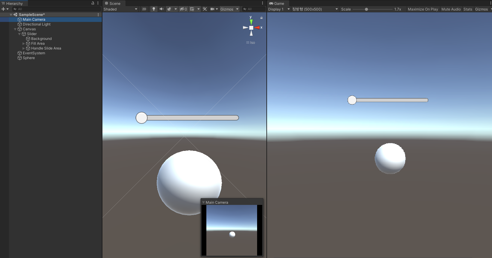Open create dropdown arrow next to plus
492x258 pixels.
coord(8,9)
